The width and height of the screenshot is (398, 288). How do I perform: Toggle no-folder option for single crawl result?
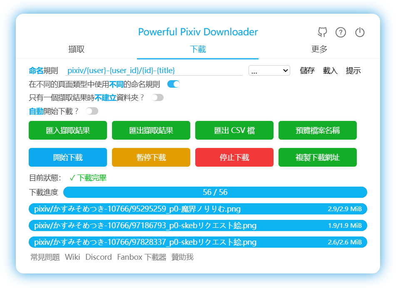pyautogui.click(x=157, y=98)
